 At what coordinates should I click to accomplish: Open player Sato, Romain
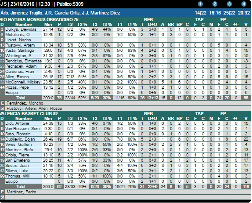click(x=18, y=134)
